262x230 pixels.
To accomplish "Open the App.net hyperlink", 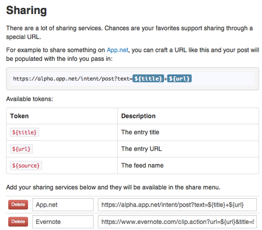I will (x=117, y=50).
